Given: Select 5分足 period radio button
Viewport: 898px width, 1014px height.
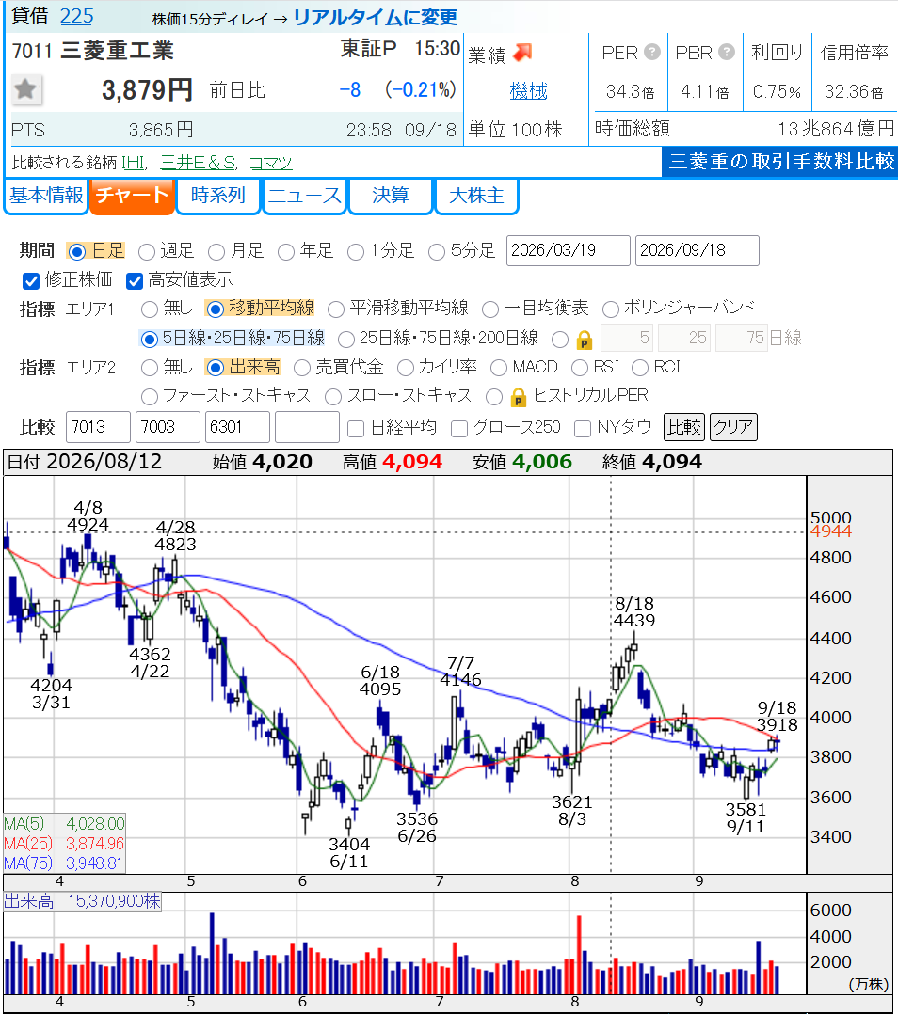Looking at the screenshot, I should click(437, 251).
